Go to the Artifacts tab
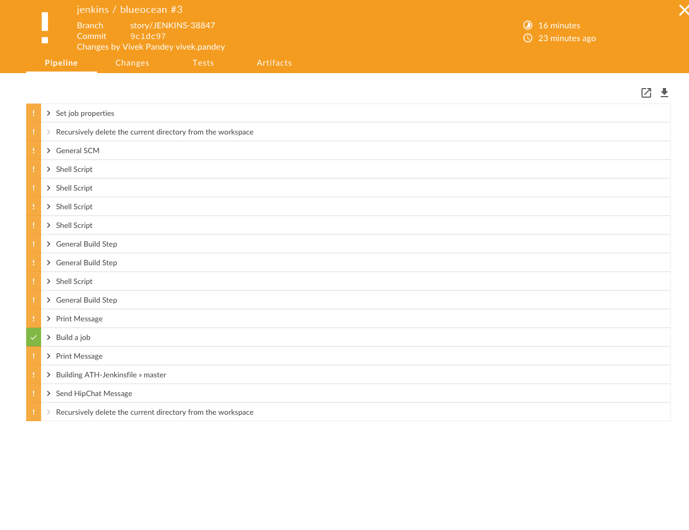The image size is (689, 530). click(x=274, y=63)
